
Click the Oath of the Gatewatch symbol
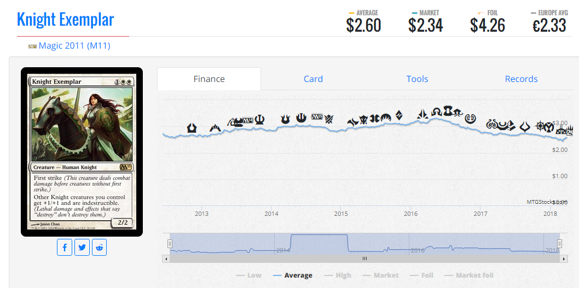422,114
